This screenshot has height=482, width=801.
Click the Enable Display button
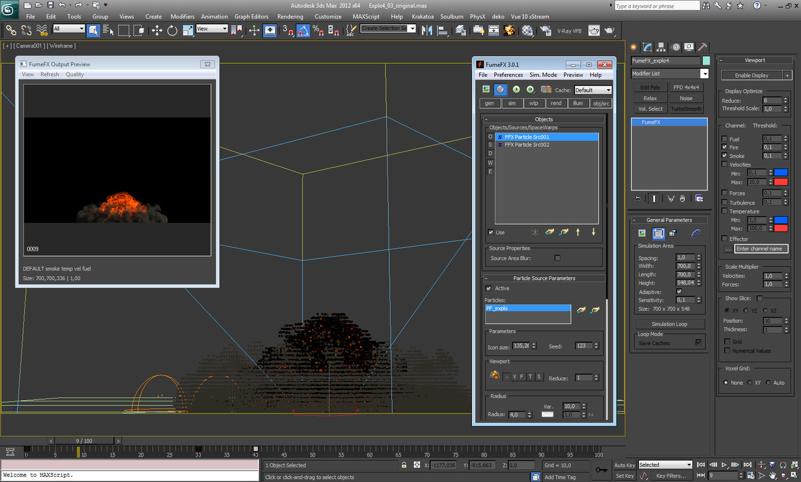coord(752,75)
